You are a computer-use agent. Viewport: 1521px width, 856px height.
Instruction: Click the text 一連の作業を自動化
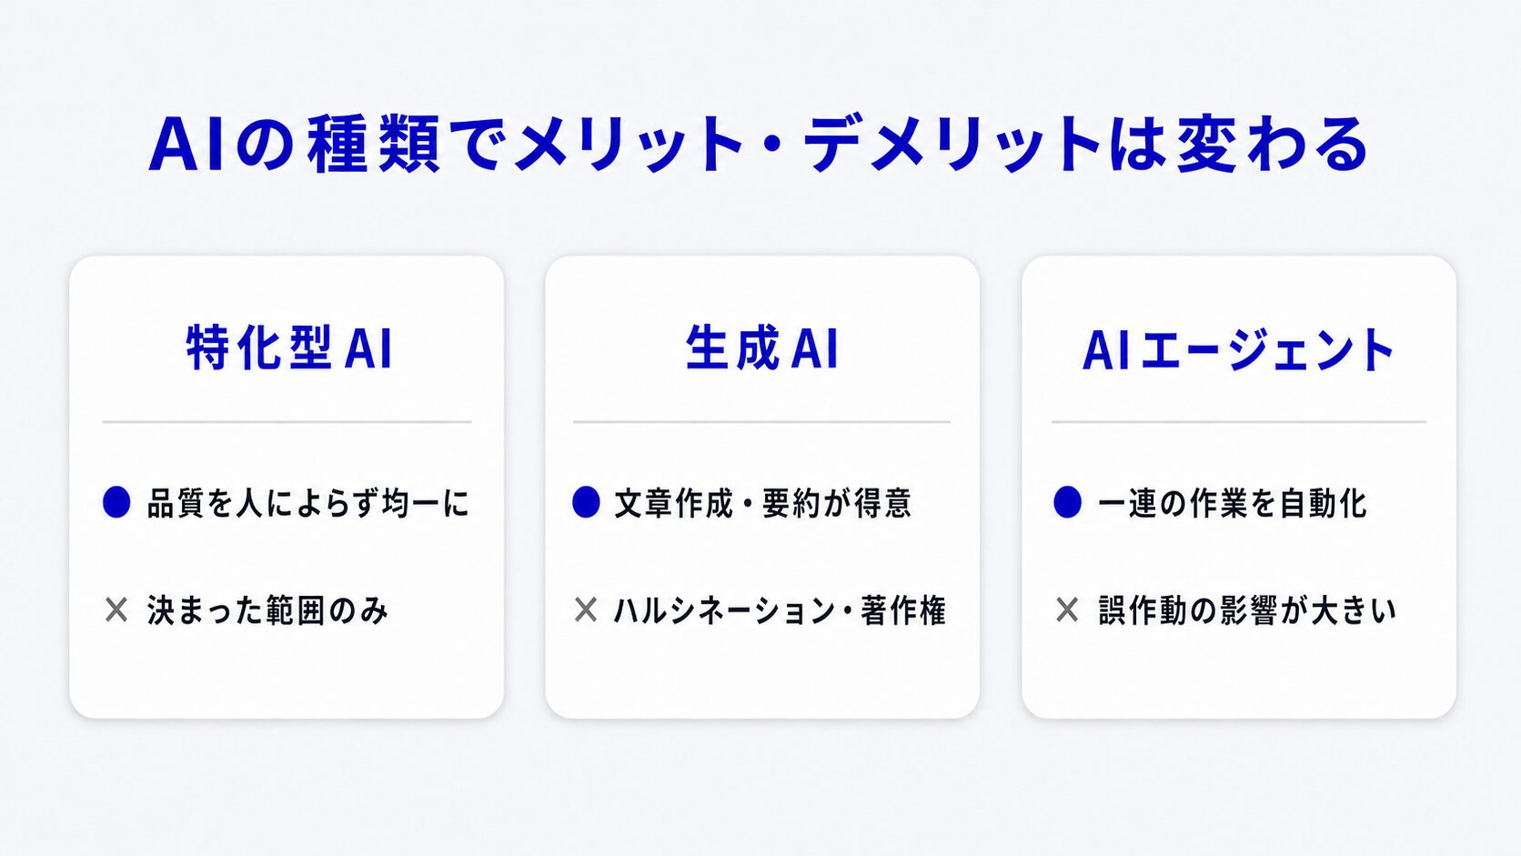point(1232,503)
